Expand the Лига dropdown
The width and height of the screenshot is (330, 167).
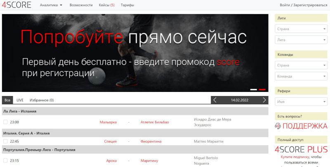point(301,40)
